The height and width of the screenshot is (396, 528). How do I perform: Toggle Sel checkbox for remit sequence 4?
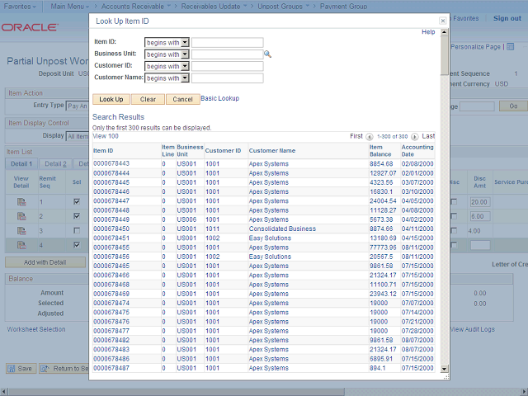pyautogui.click(x=77, y=245)
